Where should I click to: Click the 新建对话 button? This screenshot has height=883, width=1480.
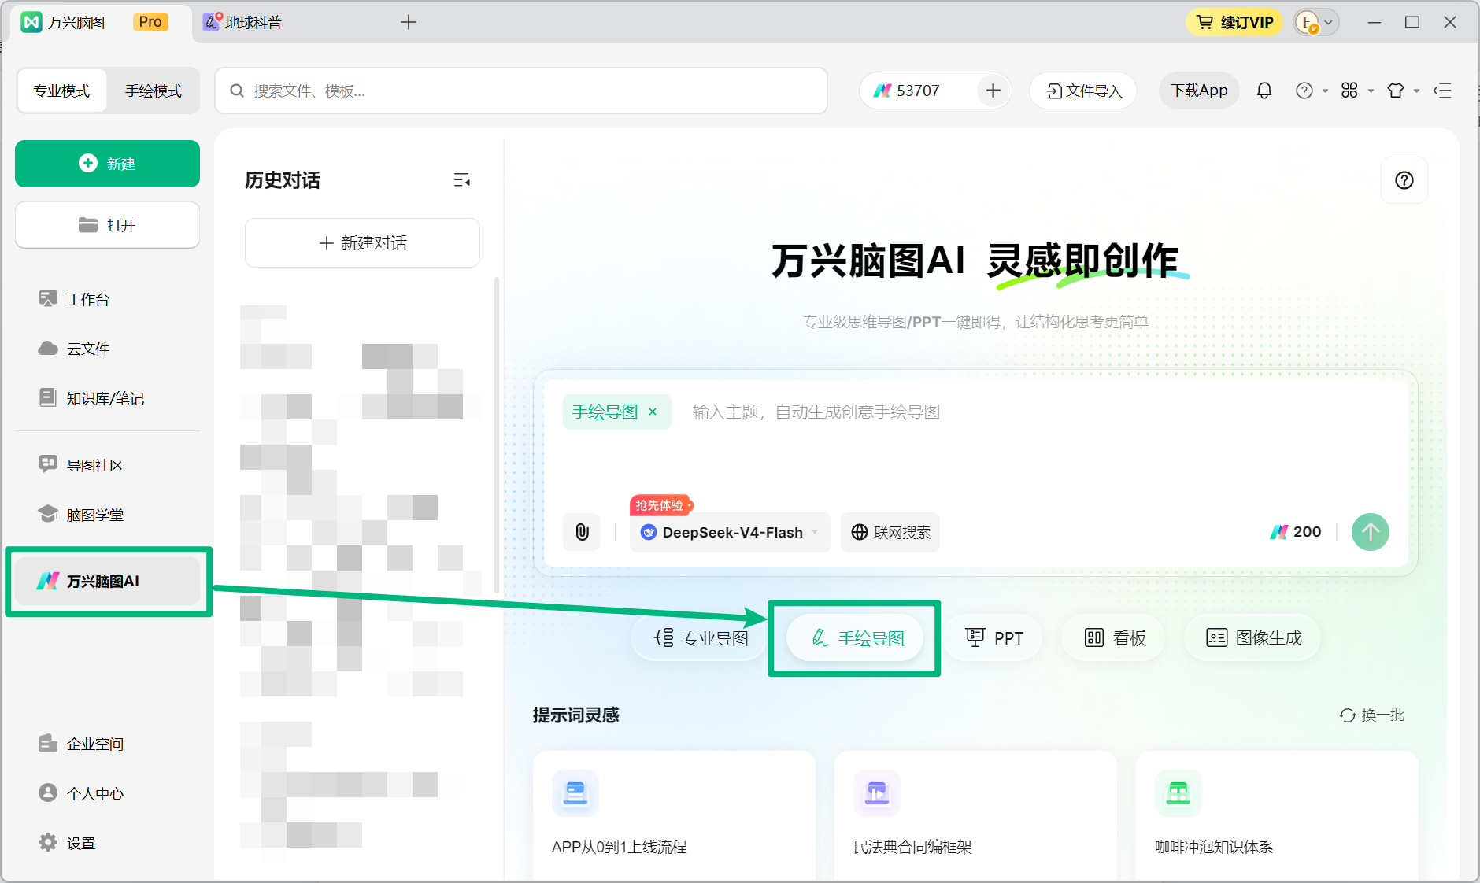point(362,243)
